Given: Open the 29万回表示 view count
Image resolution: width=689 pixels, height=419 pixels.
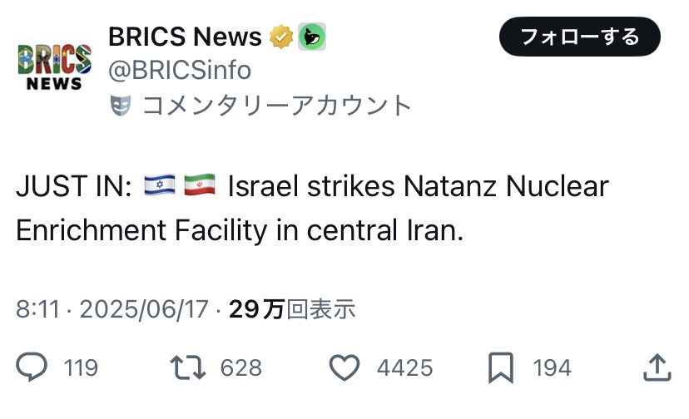Looking at the screenshot, I should point(292,310).
